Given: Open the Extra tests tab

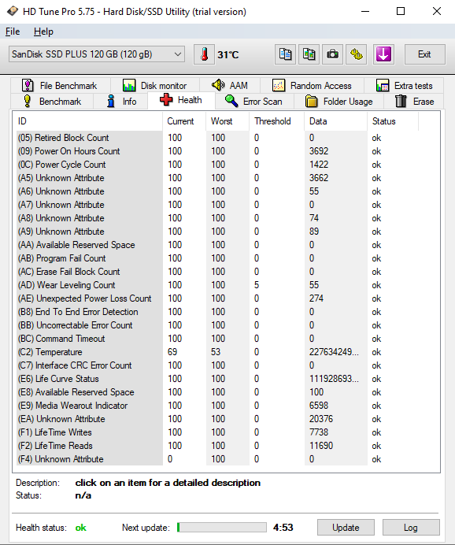Looking at the screenshot, I should point(404,86).
